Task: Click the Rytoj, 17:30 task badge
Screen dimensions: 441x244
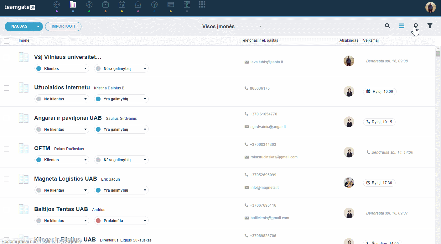Action: pyautogui.click(x=379, y=183)
